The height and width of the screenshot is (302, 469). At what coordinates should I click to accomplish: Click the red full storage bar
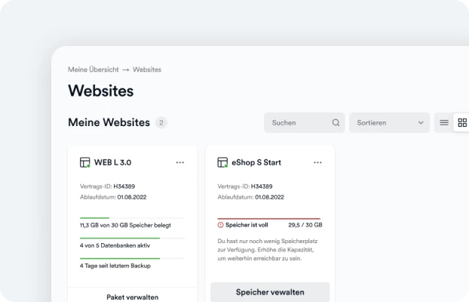pos(269,219)
